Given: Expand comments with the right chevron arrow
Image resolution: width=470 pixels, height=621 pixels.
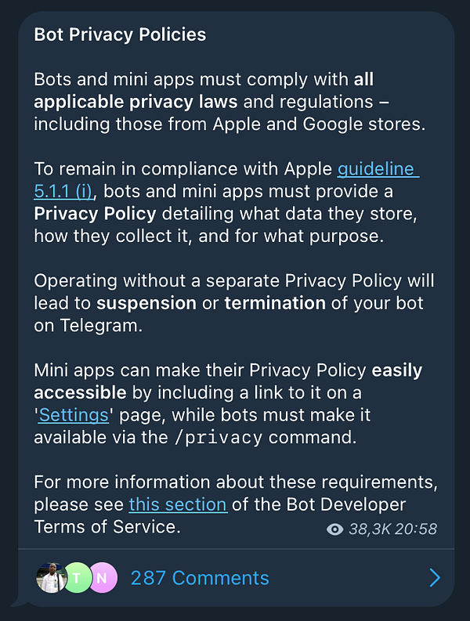Looking at the screenshot, I should click(435, 578).
